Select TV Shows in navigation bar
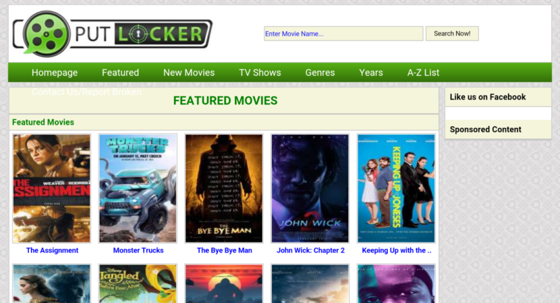560x303 pixels. [x=260, y=73]
